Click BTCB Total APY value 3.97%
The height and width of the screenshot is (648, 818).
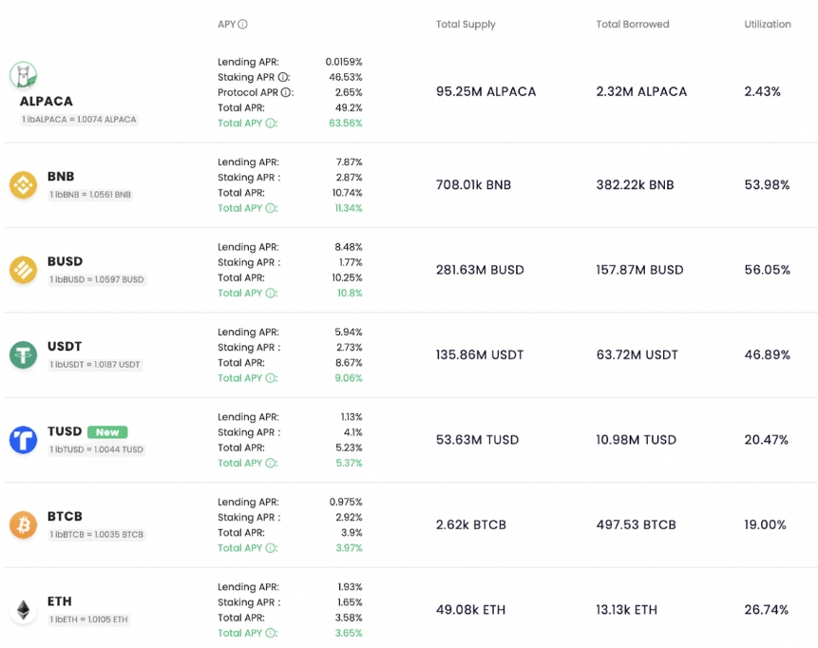(349, 548)
